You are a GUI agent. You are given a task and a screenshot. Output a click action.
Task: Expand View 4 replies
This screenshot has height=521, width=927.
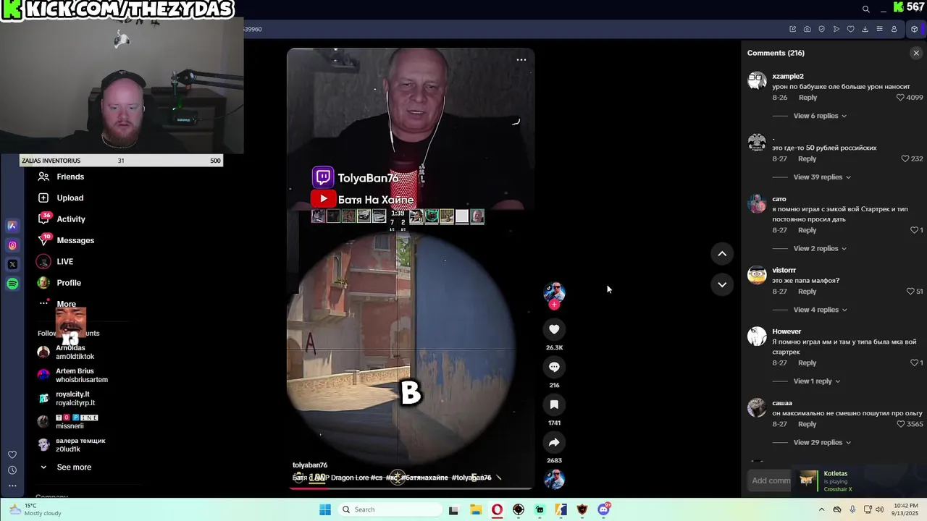820,310
